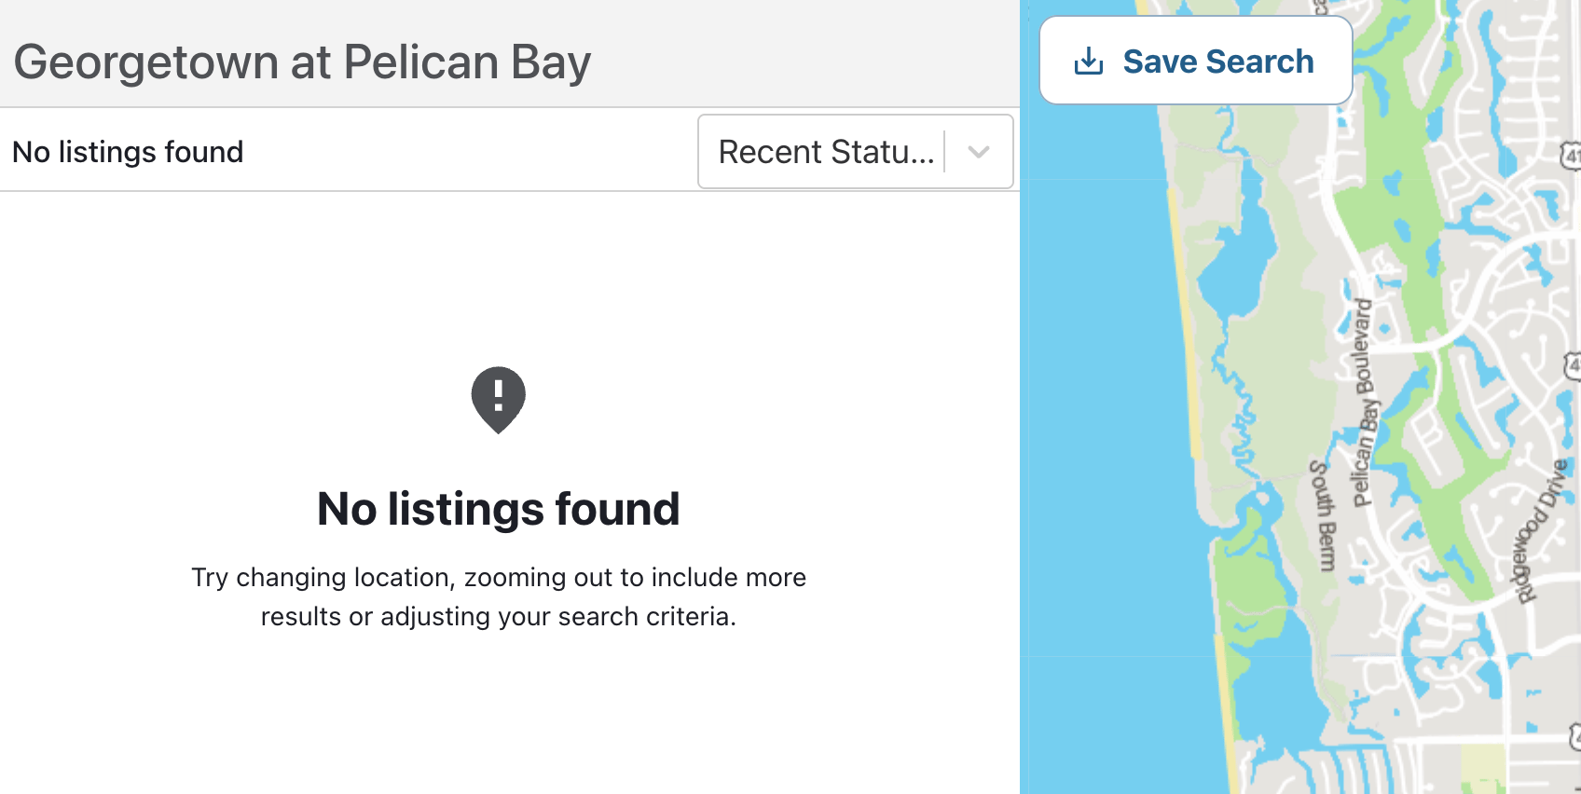Click the exclamation map pin icon
Screen dimensions: 1581x794
499,400
